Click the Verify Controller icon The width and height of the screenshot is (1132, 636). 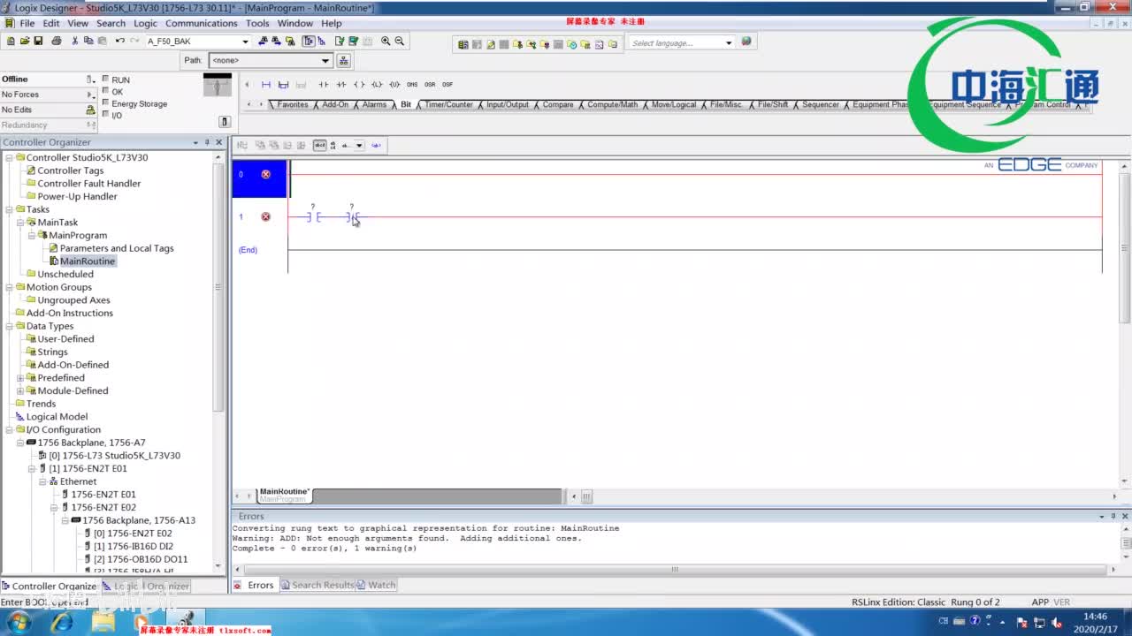point(354,41)
